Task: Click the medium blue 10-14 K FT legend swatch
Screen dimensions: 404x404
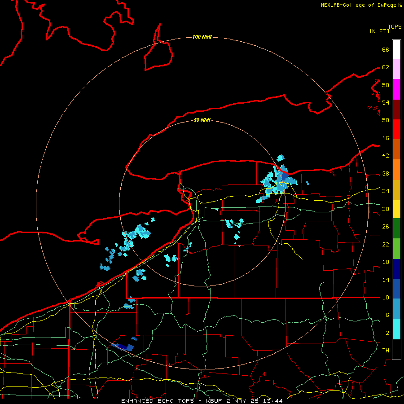Action: (396, 289)
